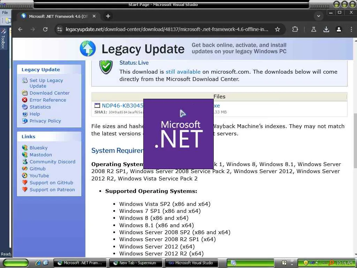Click the 'still available' link
The width and height of the screenshot is (357, 268).
point(183,72)
